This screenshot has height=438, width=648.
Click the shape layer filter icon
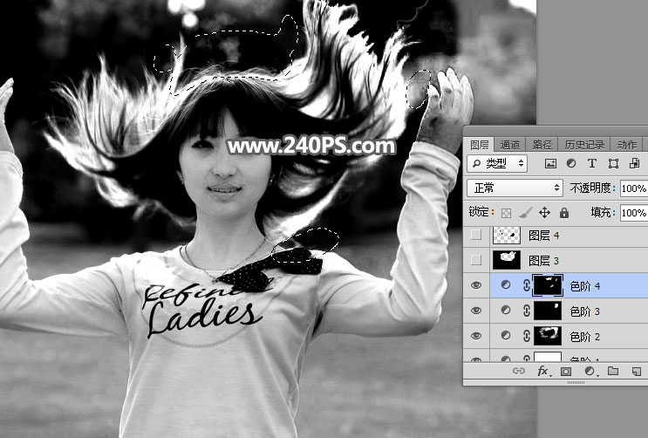[613, 163]
